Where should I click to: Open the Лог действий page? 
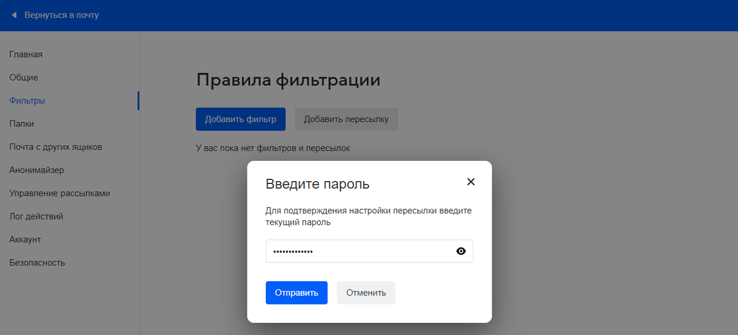click(x=36, y=216)
